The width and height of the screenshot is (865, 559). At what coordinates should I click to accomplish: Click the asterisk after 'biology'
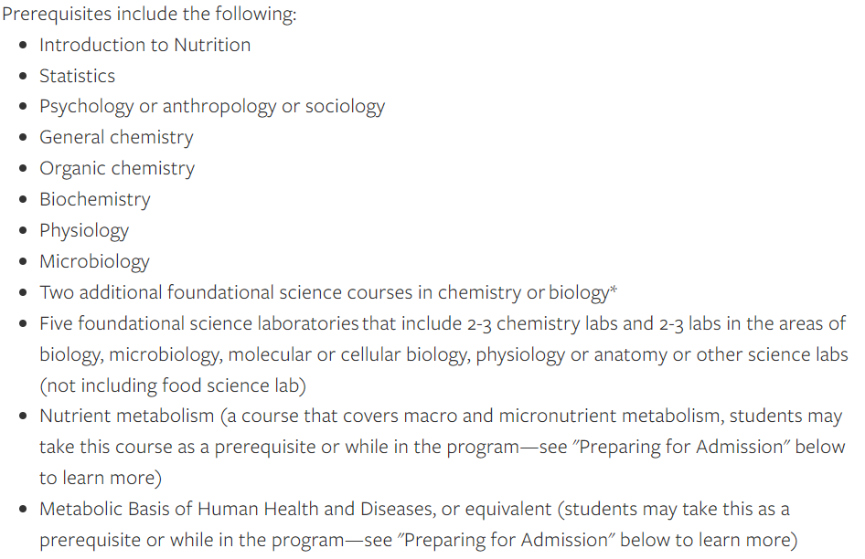point(613,289)
